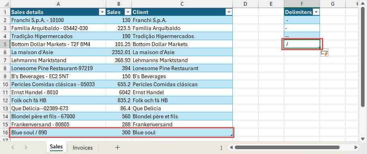Image resolution: width=367 pixels, height=154 pixels.
Task: Select the sales value 300
Action: (119, 132)
